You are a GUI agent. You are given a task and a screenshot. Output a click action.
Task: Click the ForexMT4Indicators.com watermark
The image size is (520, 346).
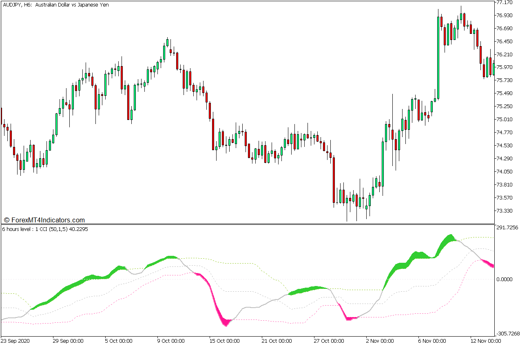(x=44, y=220)
